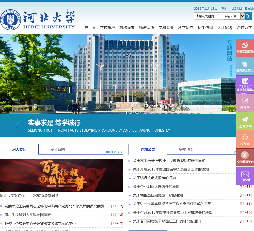
Task: Open the 提升综合实力 leaf icon
Action: tap(245, 66)
